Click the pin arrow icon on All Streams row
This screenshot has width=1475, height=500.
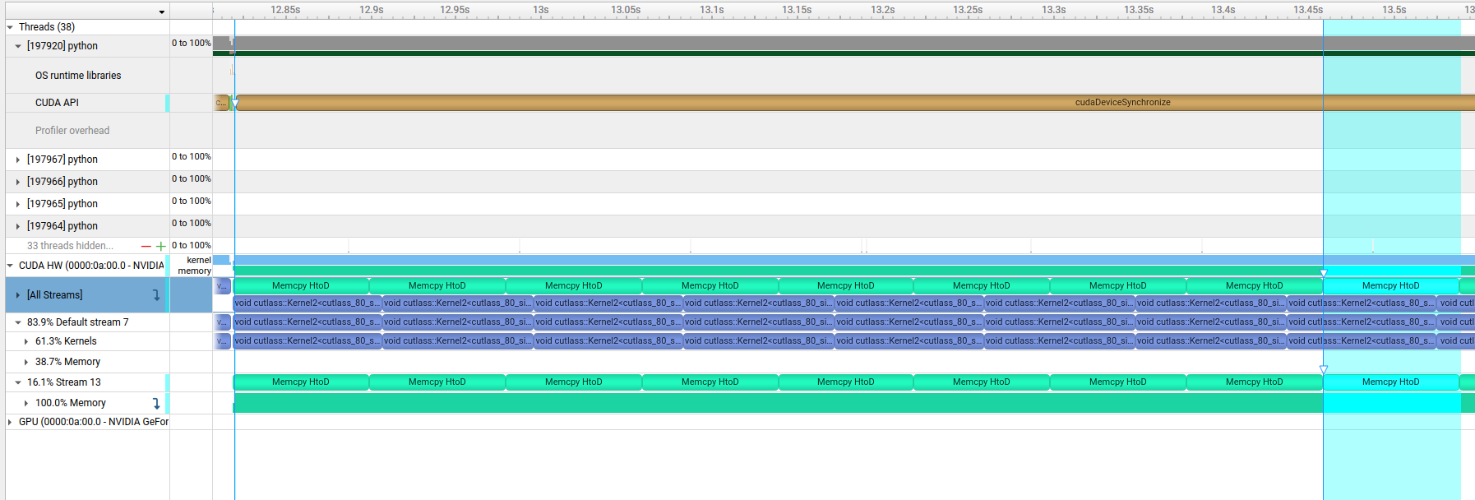coord(156,295)
